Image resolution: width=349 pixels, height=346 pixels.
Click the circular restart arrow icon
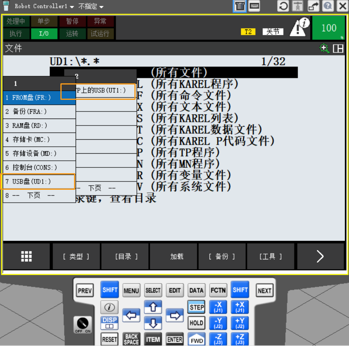click(x=283, y=6)
